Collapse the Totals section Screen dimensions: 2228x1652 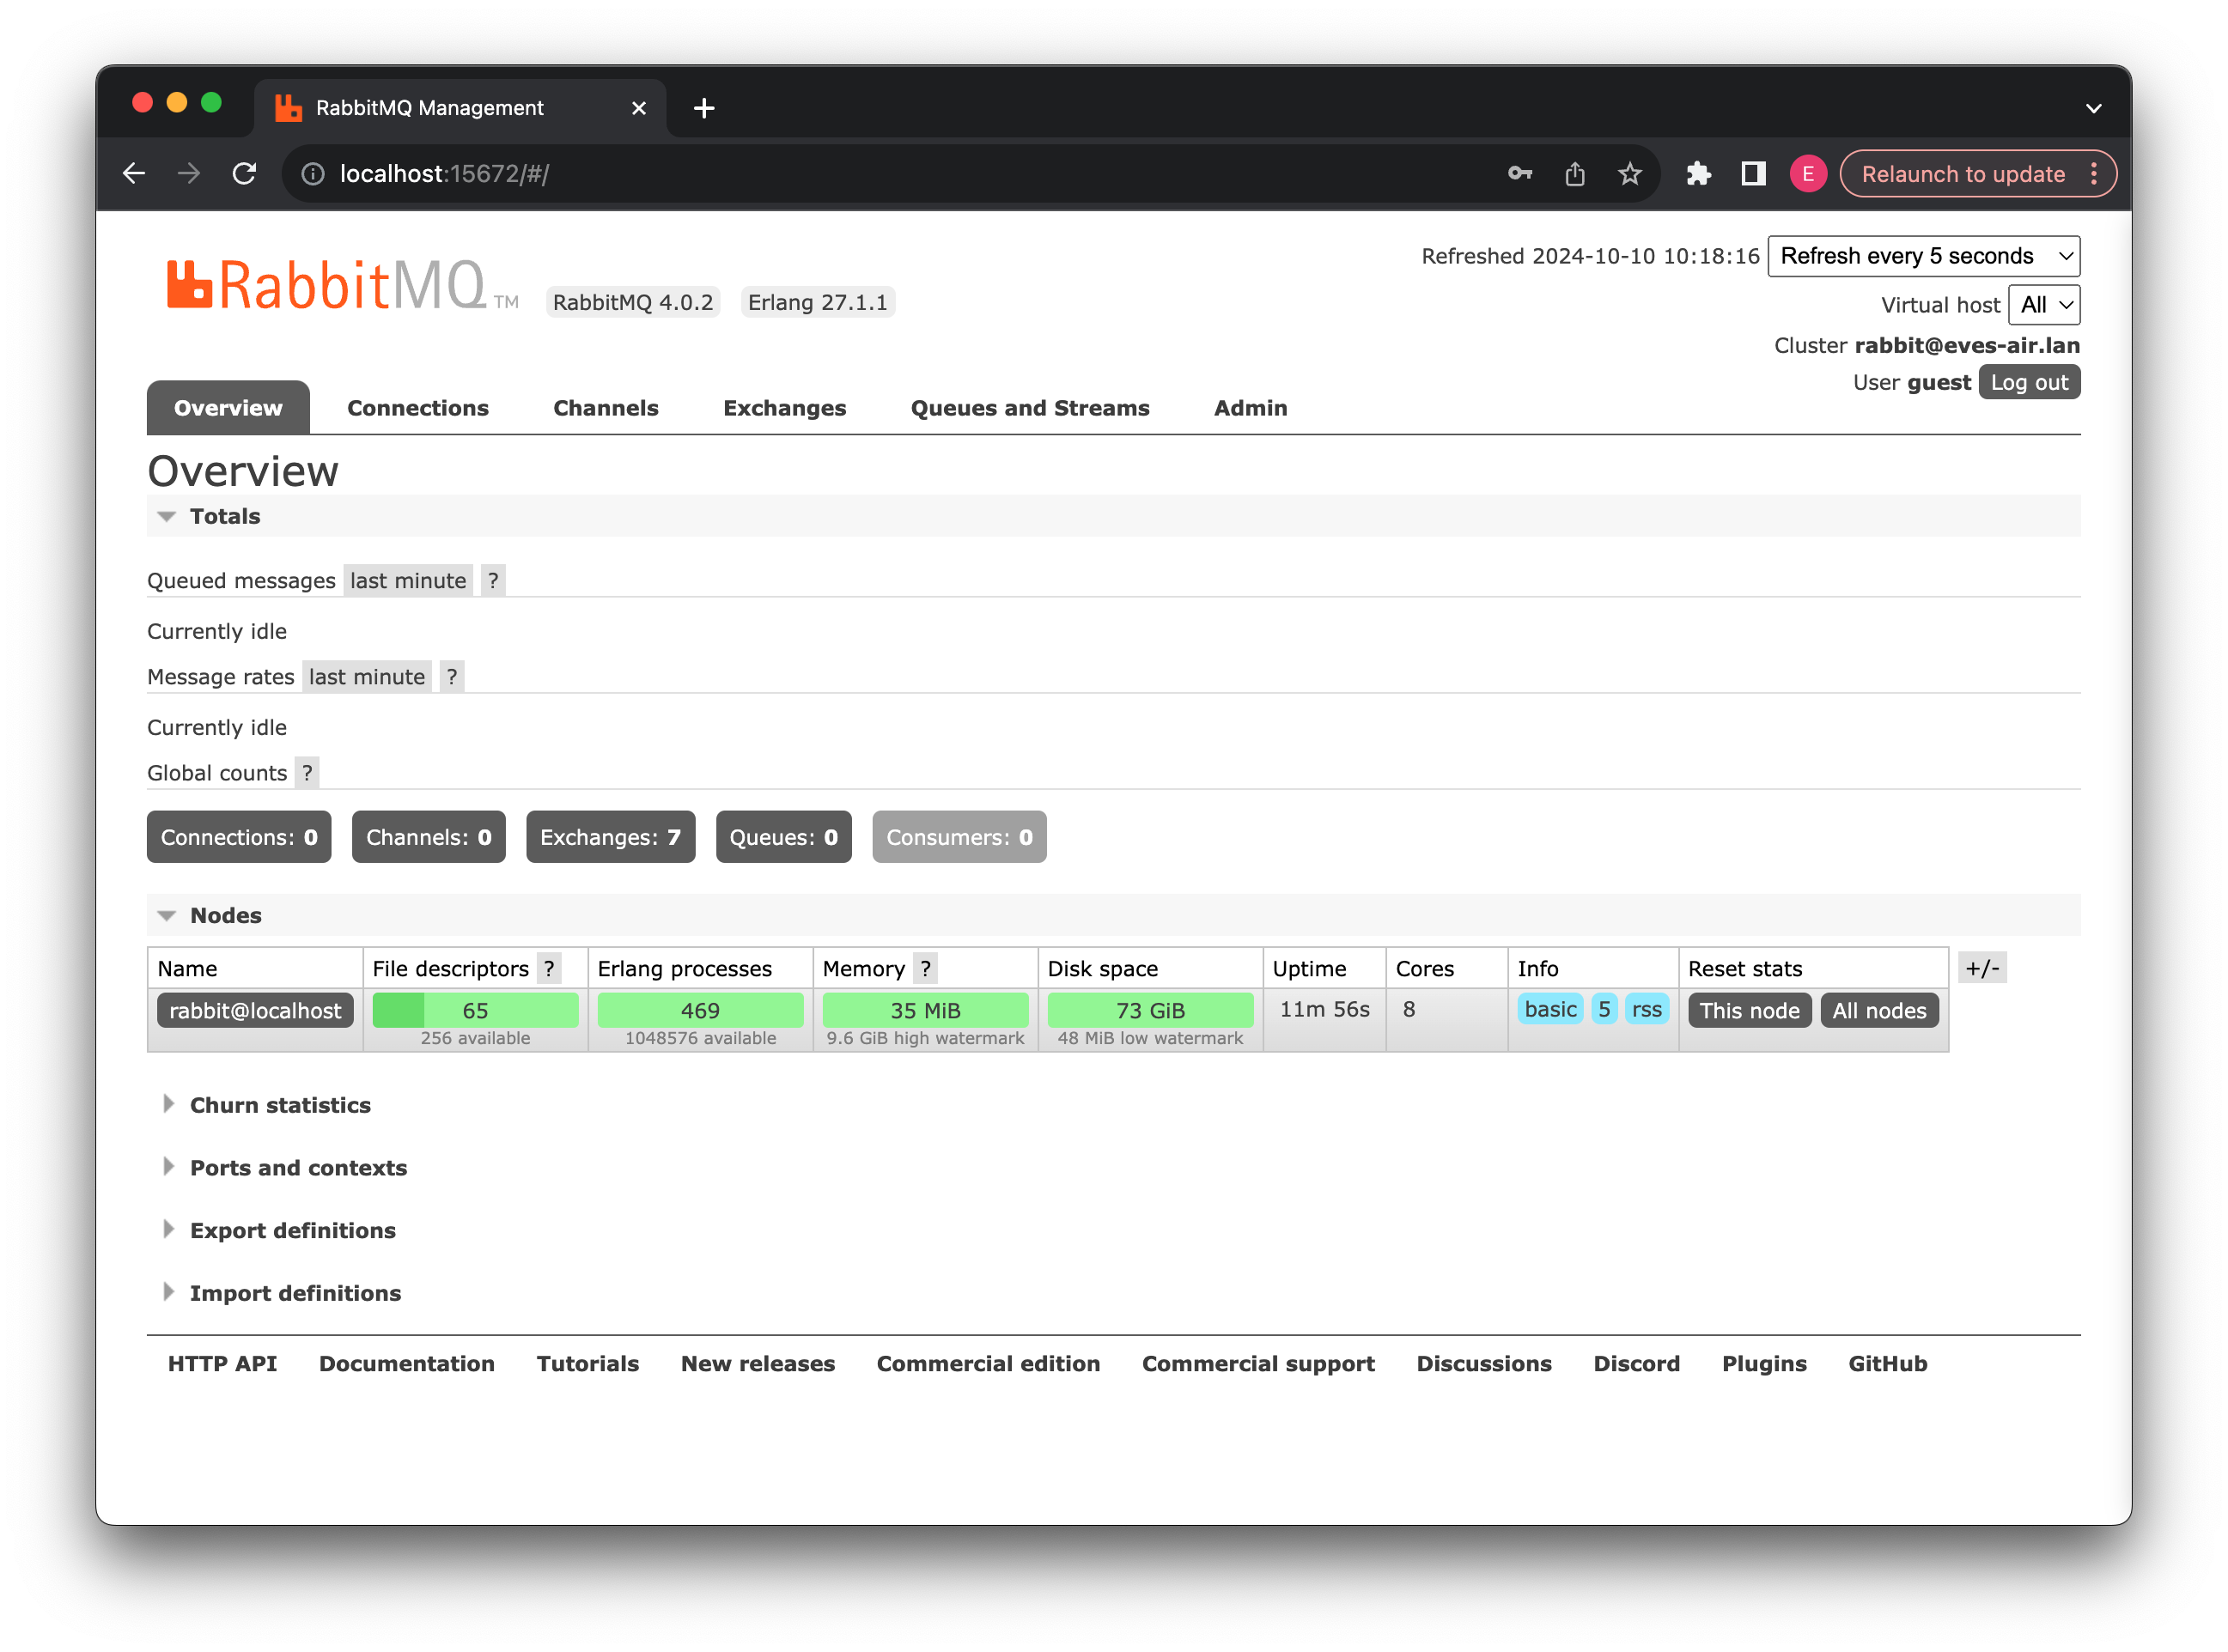coord(224,516)
